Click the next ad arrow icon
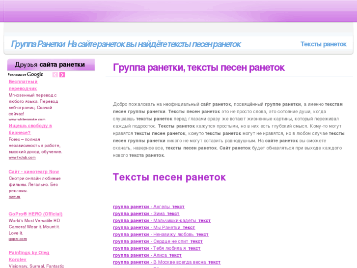 tap(62, 75)
